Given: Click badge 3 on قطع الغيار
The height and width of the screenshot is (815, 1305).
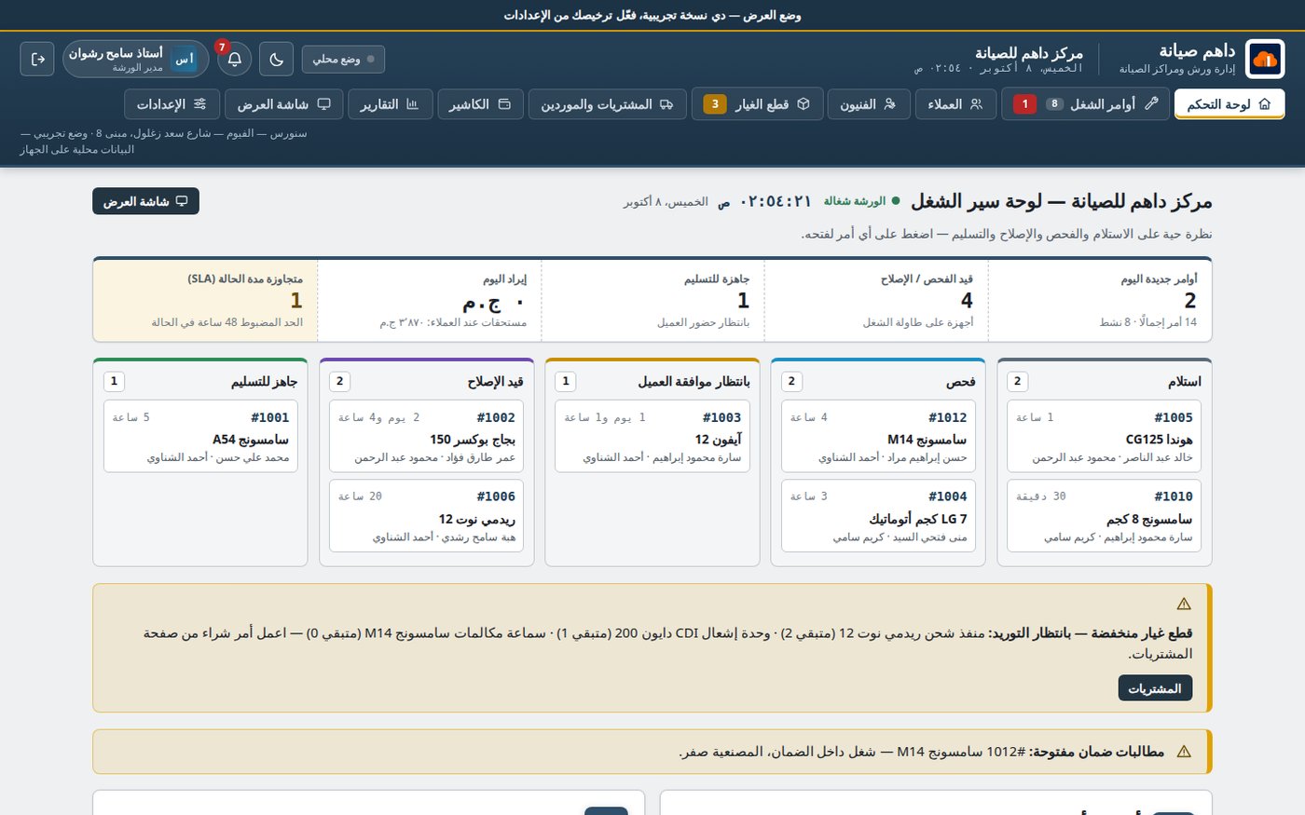Looking at the screenshot, I should 715,104.
